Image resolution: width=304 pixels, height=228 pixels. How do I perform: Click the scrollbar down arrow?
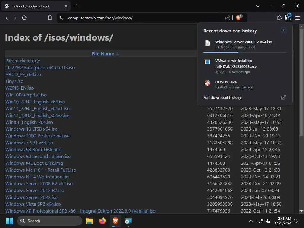point(301,211)
